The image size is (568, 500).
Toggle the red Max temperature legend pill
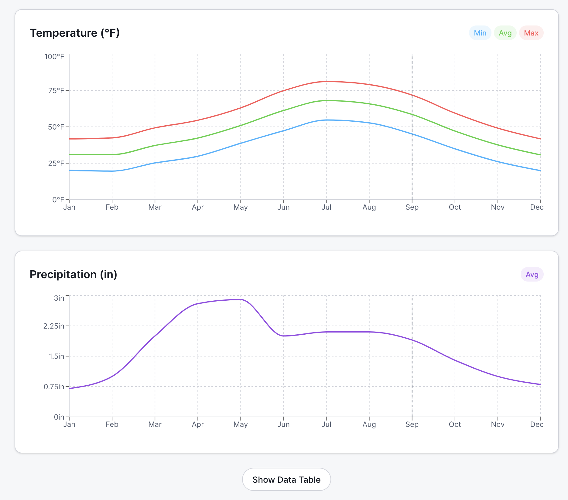point(531,33)
